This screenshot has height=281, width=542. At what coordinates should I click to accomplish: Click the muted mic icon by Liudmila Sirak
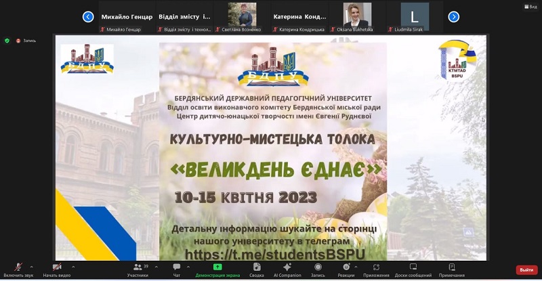point(391,29)
